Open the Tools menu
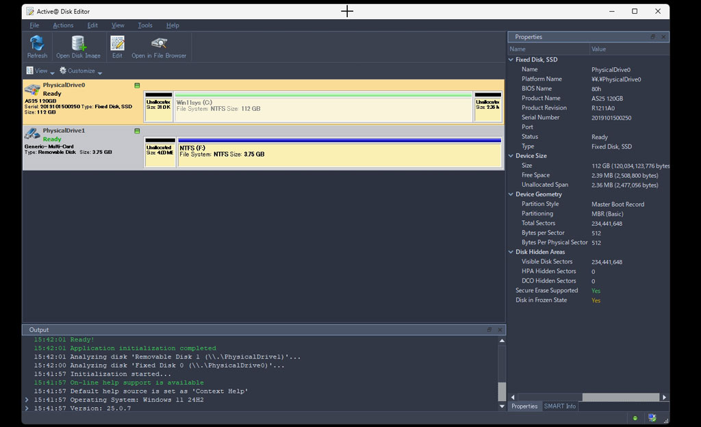 145,25
